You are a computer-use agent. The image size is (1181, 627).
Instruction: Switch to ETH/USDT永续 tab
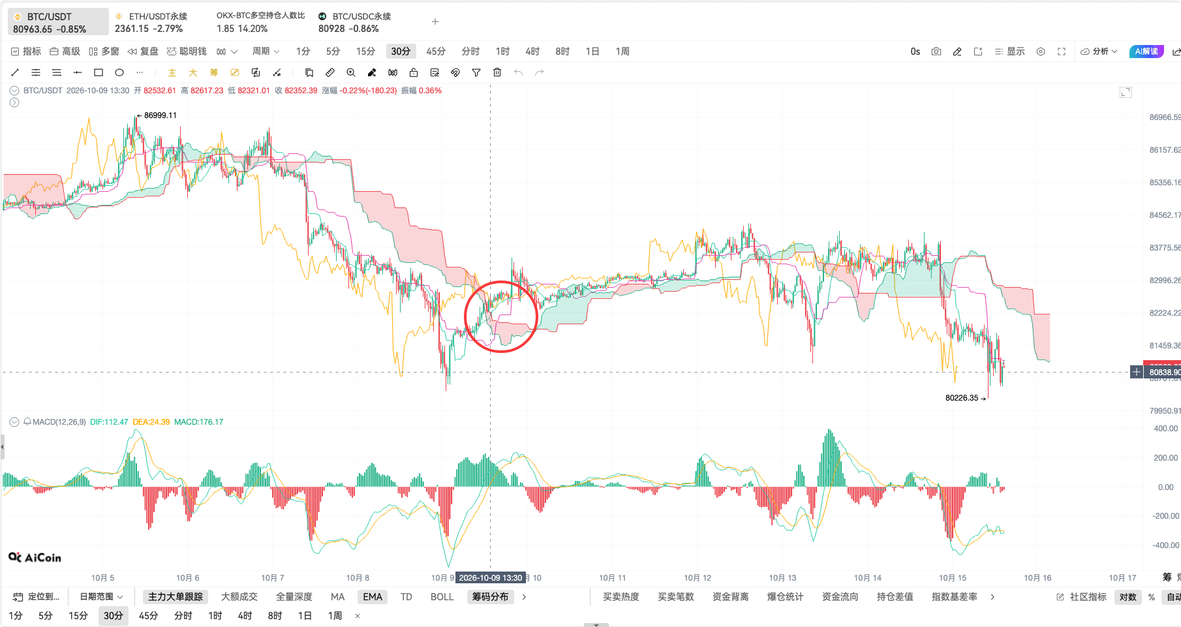pos(153,22)
